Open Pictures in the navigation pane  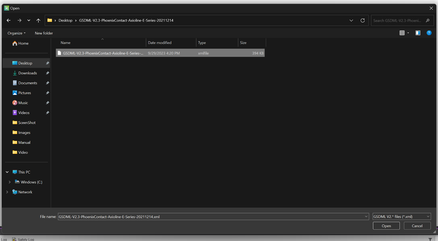[22, 93]
